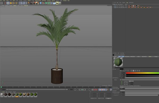Add a Camera object
Image resolution: width=159 pixels, height=103 pixels.
57,3
